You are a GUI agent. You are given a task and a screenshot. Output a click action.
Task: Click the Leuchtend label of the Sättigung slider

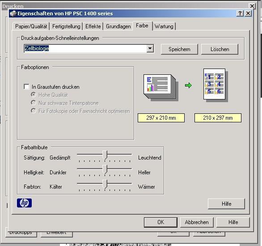(x=150, y=158)
